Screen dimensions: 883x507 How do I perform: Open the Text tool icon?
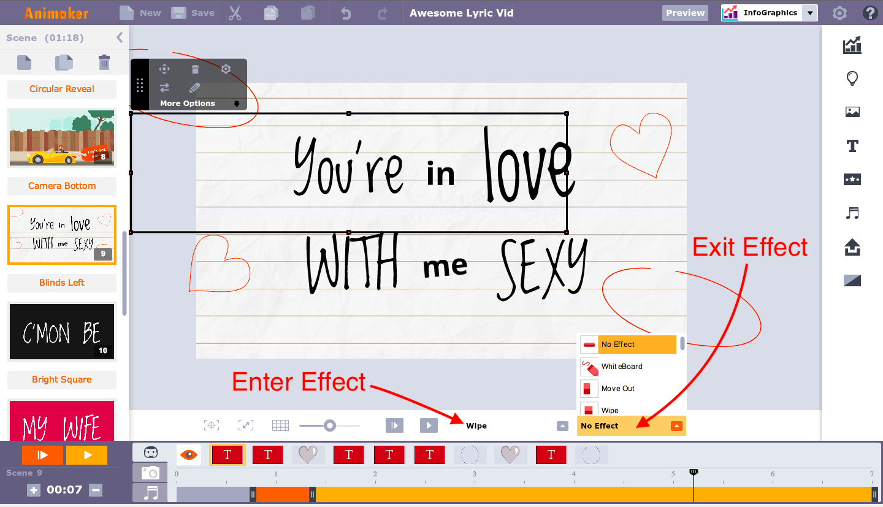(852, 146)
